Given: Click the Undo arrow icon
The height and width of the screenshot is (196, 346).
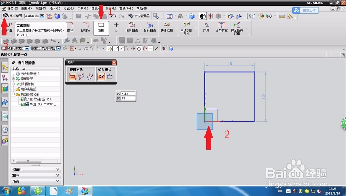Looking at the screenshot, I should click(x=113, y=16).
